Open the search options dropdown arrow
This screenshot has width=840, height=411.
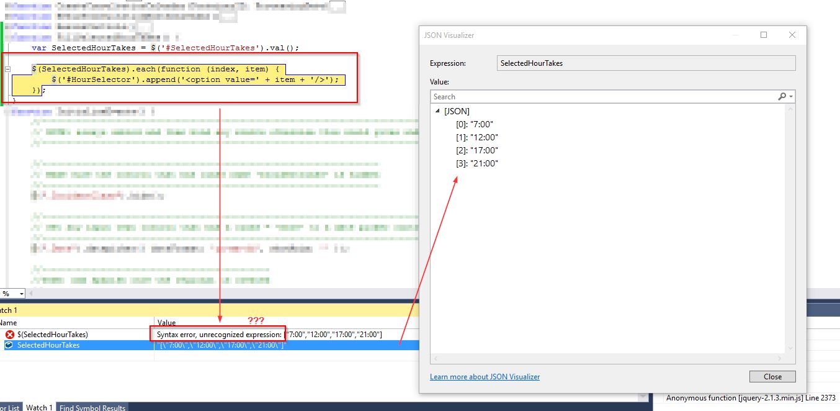790,97
